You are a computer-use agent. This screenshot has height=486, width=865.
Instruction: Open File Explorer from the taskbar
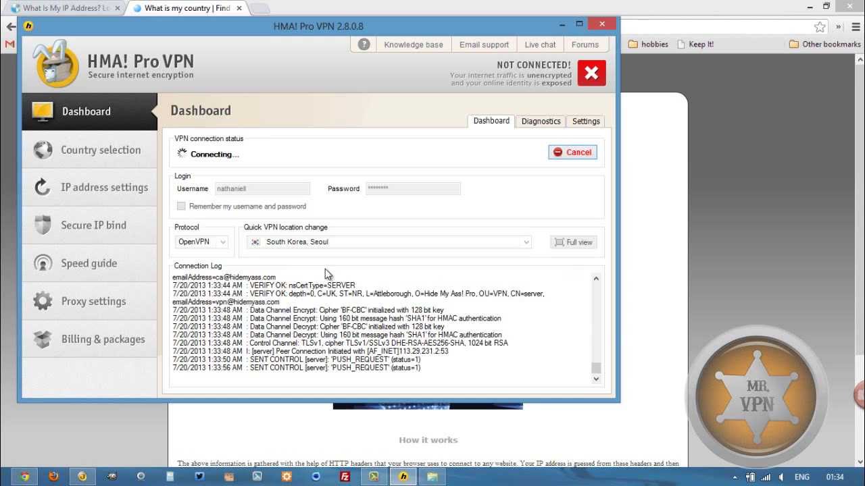click(432, 477)
